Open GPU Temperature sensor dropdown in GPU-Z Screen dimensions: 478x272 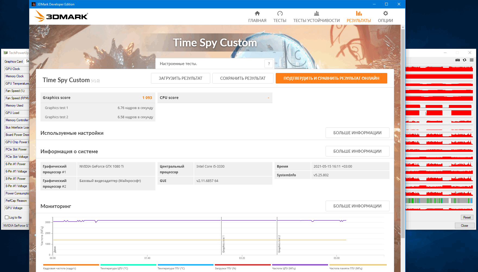(x=17, y=84)
